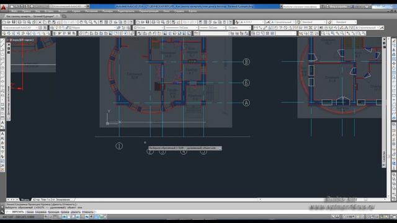Toggle 3D Object Snap in the status bar
The image size is (397, 223).
(x=73, y=217)
